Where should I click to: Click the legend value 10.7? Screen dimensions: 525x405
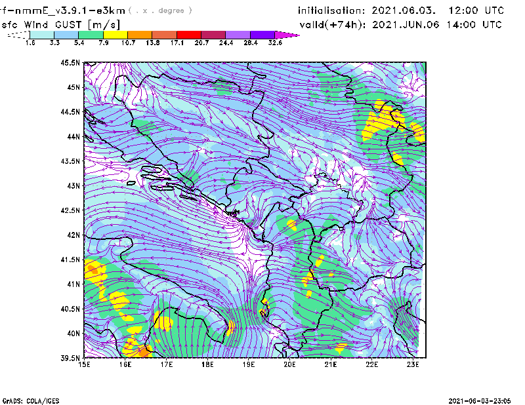point(128,43)
